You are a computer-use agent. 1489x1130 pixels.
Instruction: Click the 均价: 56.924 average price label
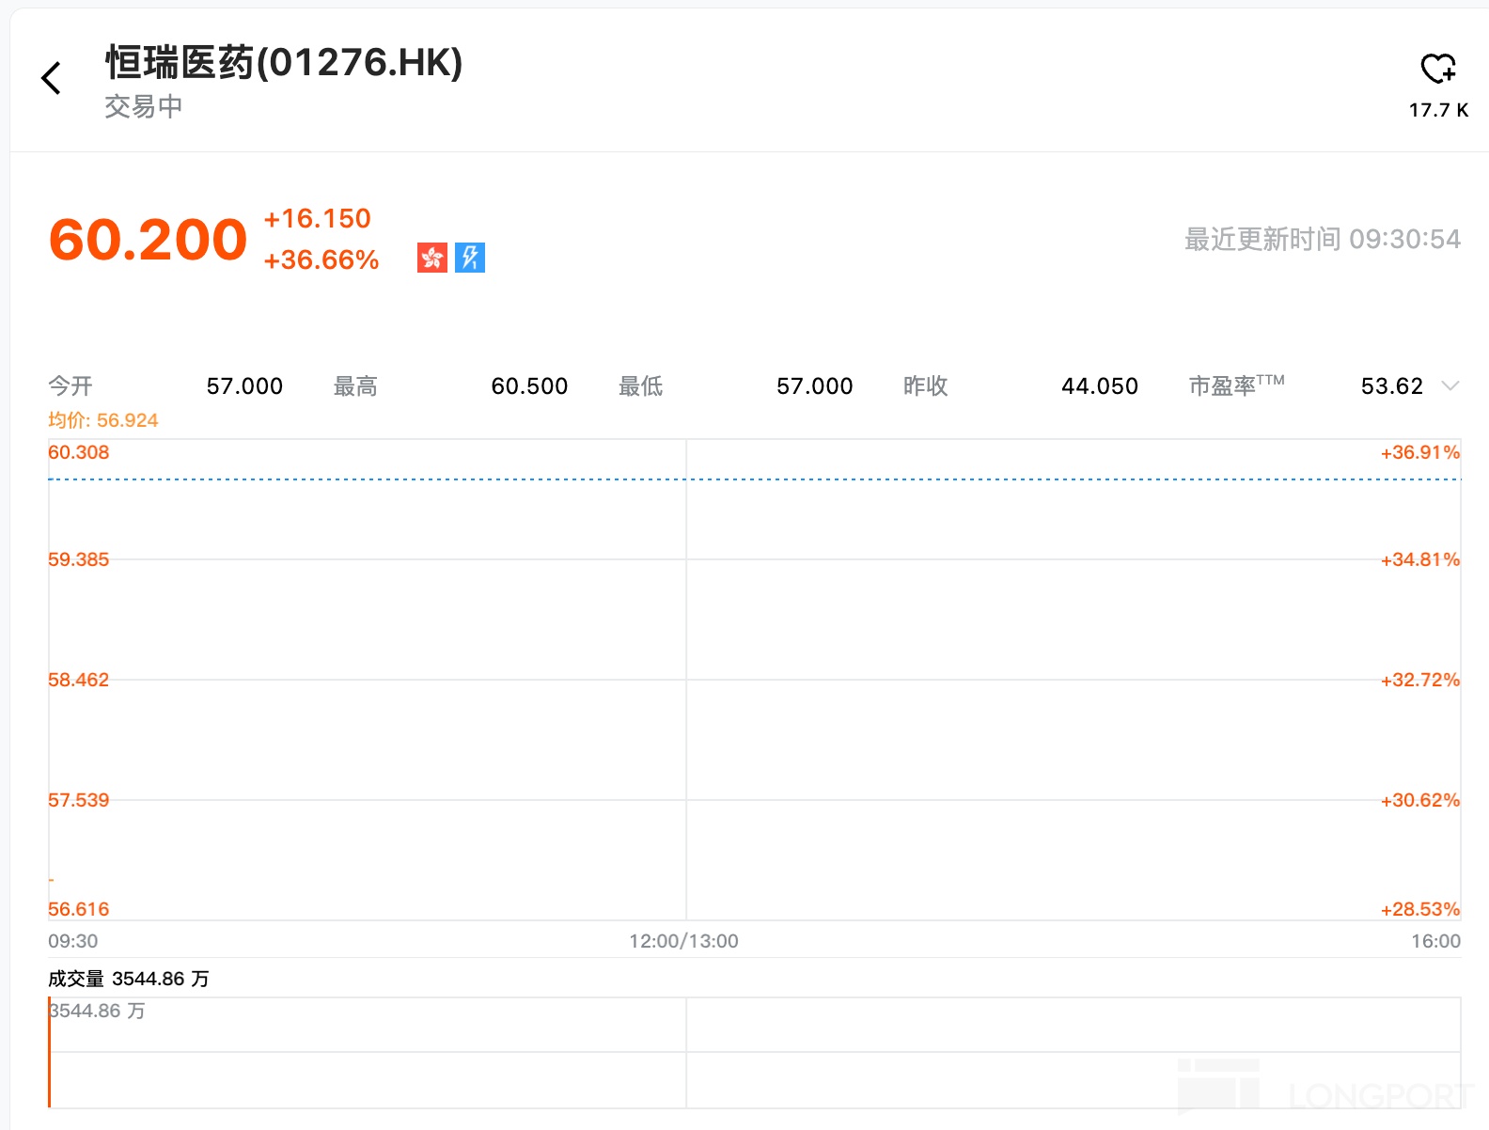click(103, 420)
